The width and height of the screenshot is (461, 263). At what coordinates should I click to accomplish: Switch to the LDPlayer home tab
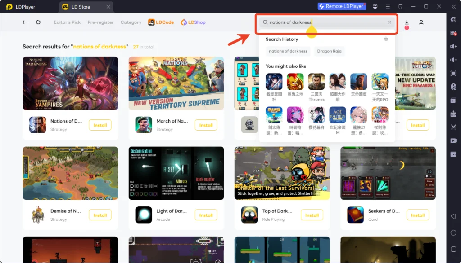(21, 7)
